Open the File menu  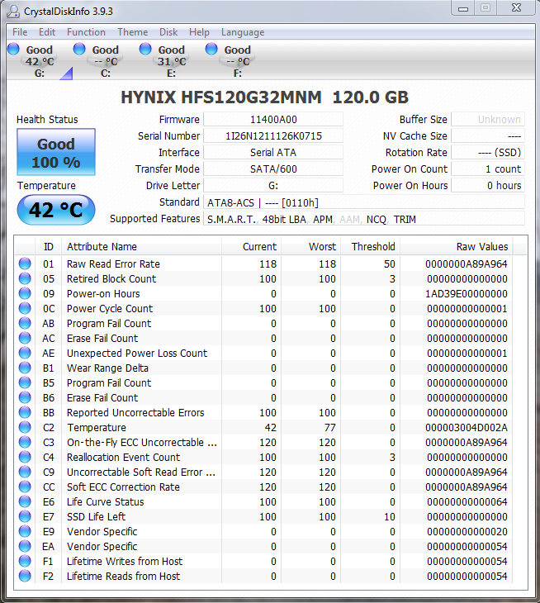pyautogui.click(x=20, y=32)
